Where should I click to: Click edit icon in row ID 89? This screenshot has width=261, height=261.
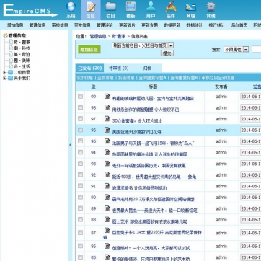(107, 208)
